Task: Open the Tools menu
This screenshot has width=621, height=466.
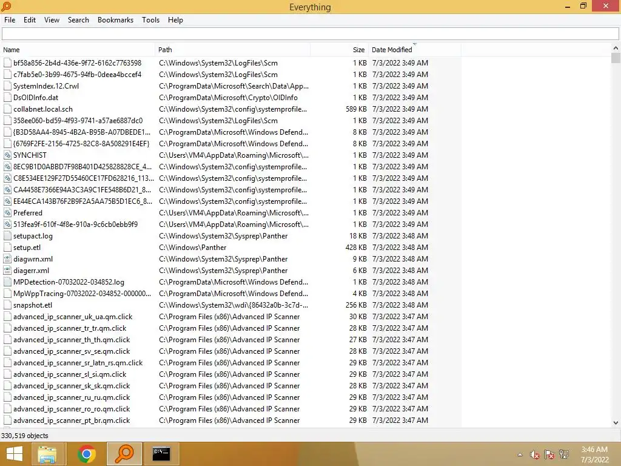Action: (150, 20)
